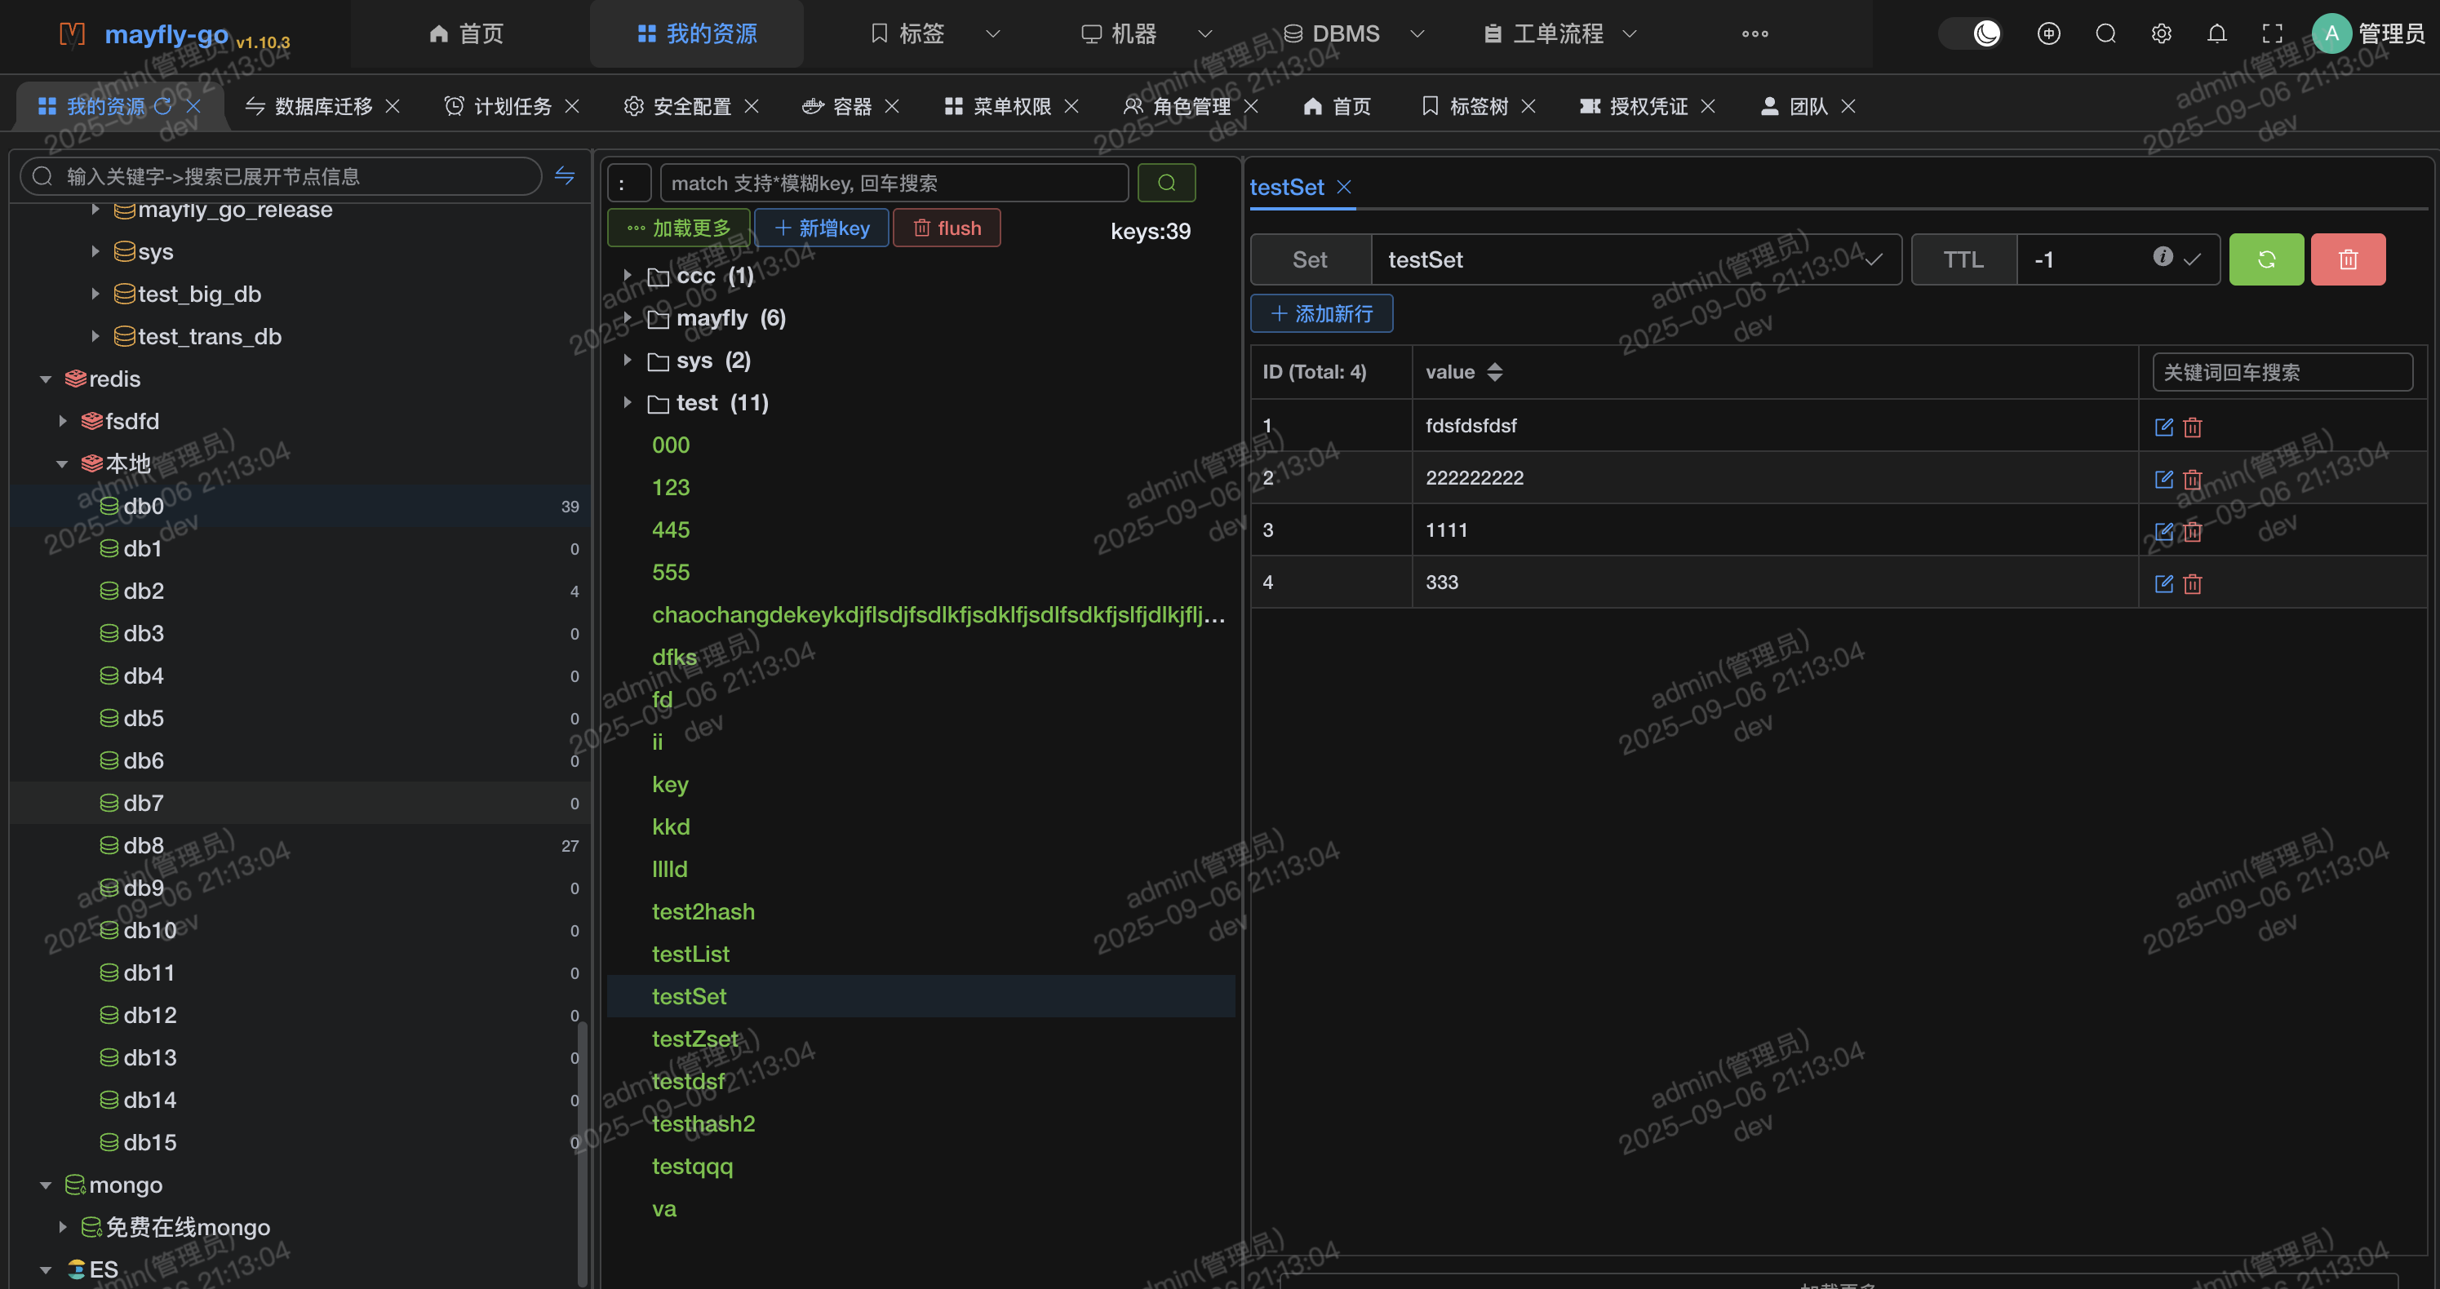Click the 添加新行 button
The image size is (2440, 1289).
coord(1321,313)
